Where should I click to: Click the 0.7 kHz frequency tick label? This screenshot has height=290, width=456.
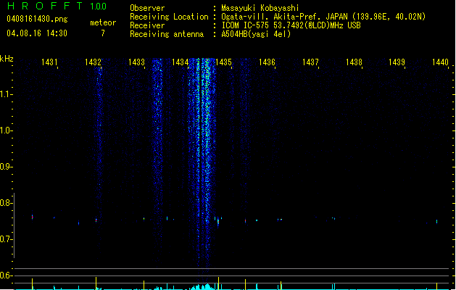coord(5,239)
